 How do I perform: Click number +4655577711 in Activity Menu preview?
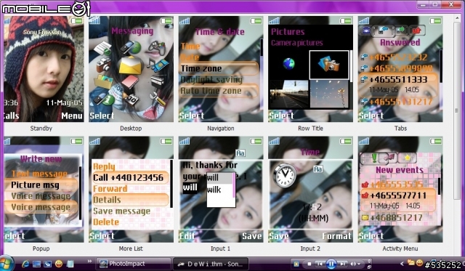[x=398, y=195]
